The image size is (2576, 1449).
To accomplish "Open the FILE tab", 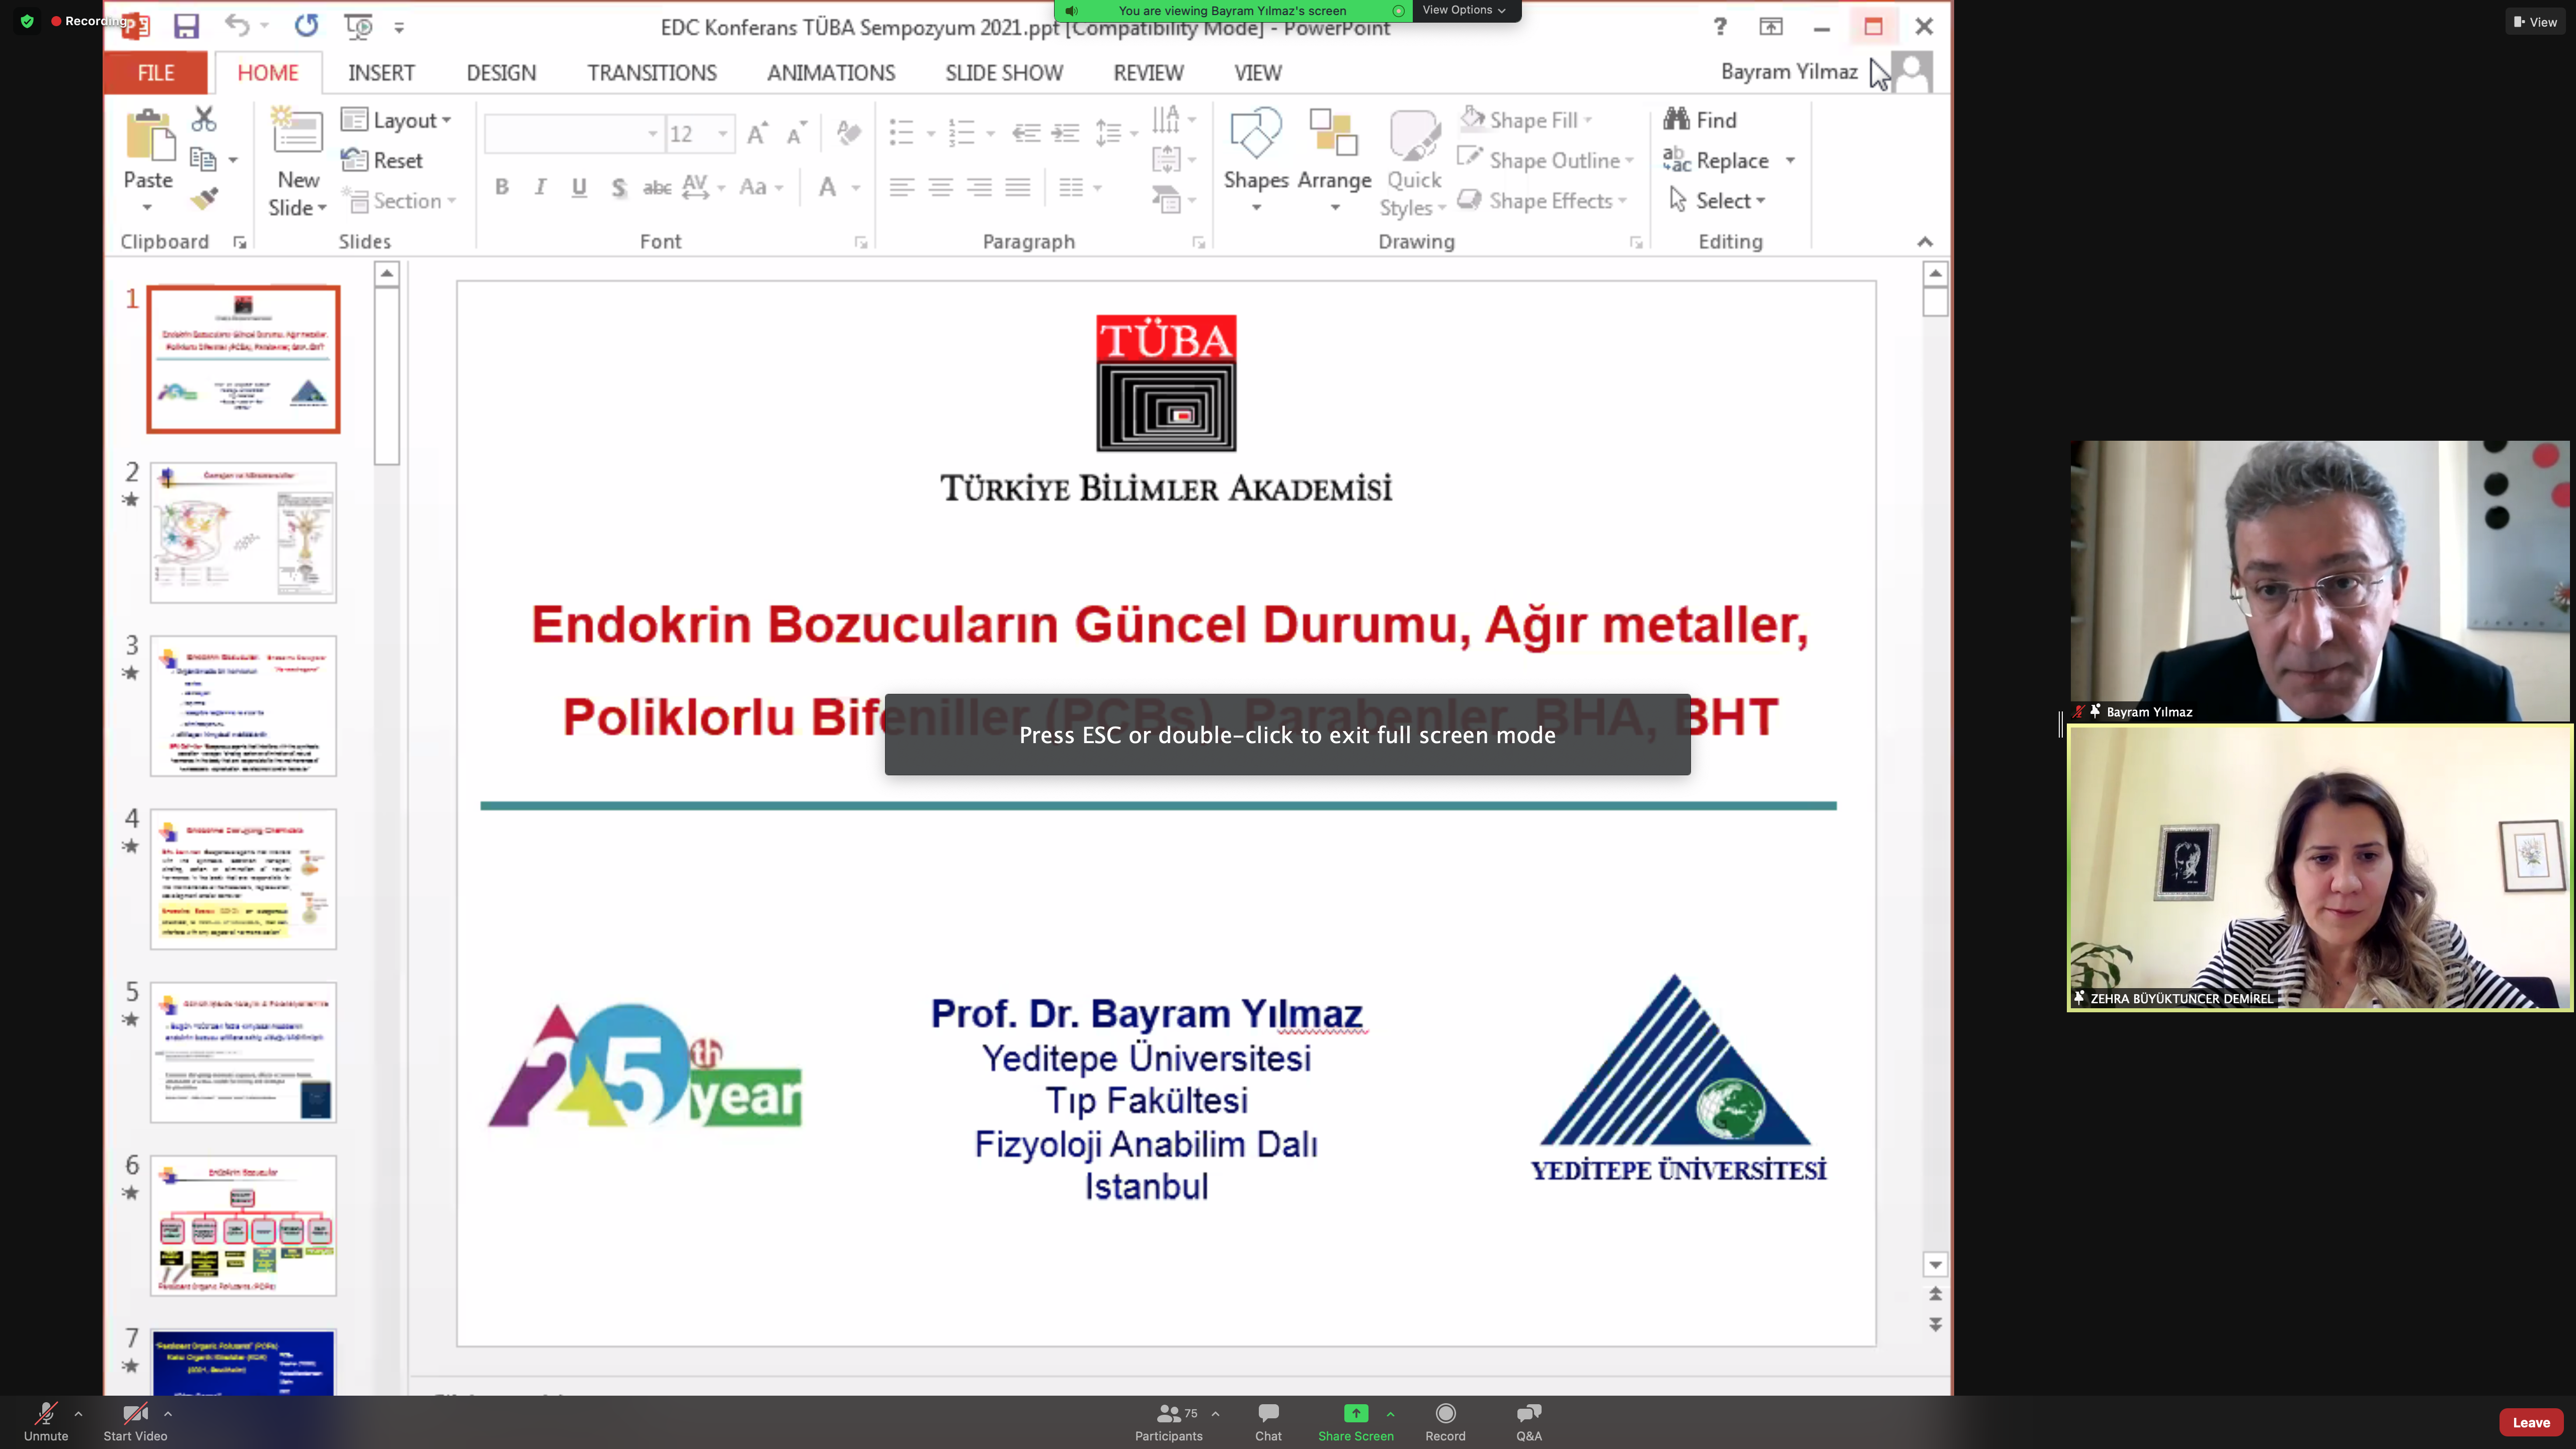I will click(156, 72).
